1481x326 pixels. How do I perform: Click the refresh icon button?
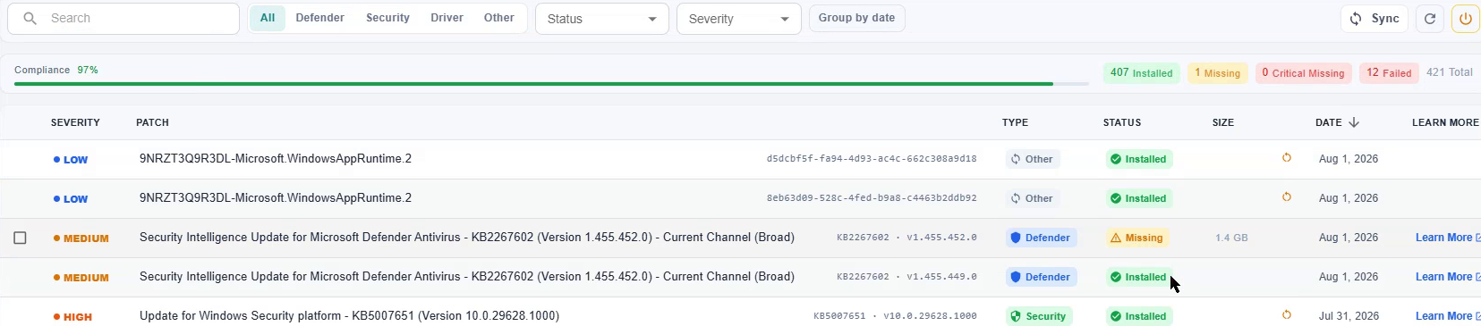1430,19
